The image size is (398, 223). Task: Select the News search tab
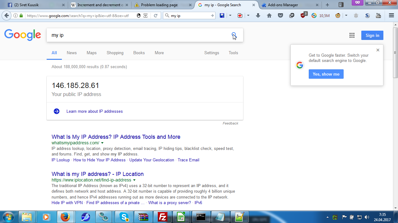coord(72,53)
